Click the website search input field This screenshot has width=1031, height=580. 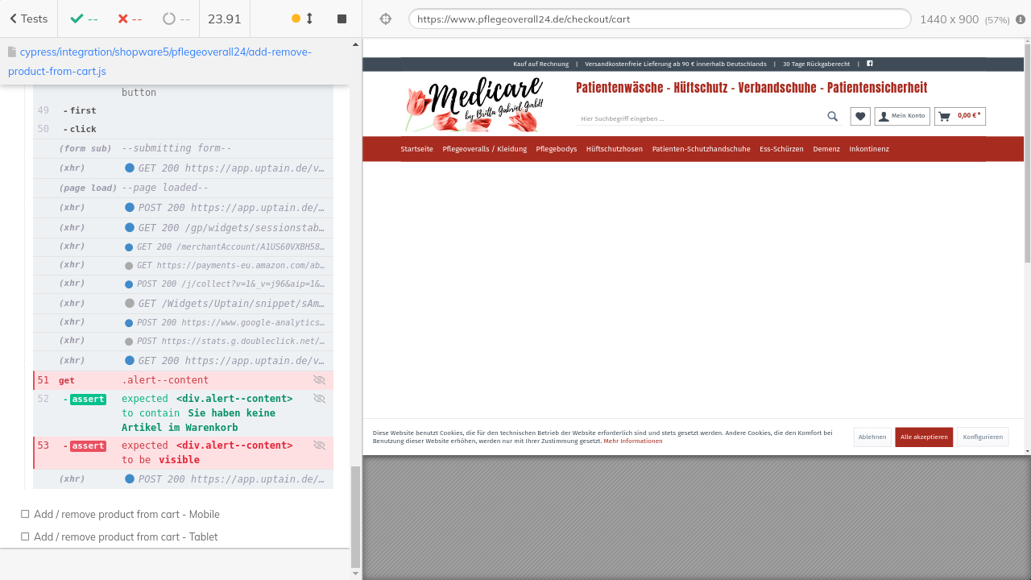(x=699, y=118)
